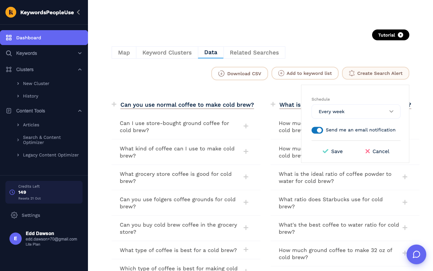This screenshot has width=433, height=271.
Task: Open New Cluster in sidebar
Action: 36,83
